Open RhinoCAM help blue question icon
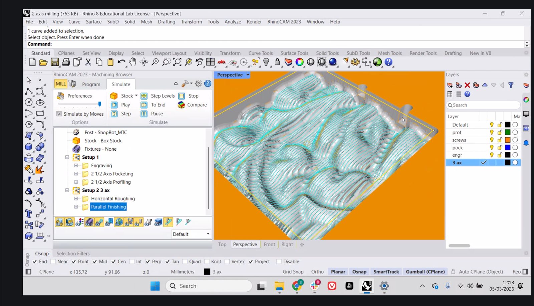534x306 pixels. tap(208, 84)
